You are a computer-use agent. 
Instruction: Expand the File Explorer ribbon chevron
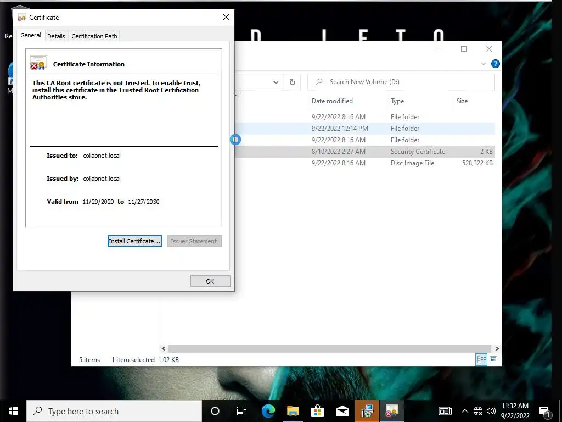(x=483, y=64)
